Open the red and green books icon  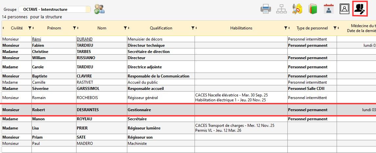tap(313, 9)
